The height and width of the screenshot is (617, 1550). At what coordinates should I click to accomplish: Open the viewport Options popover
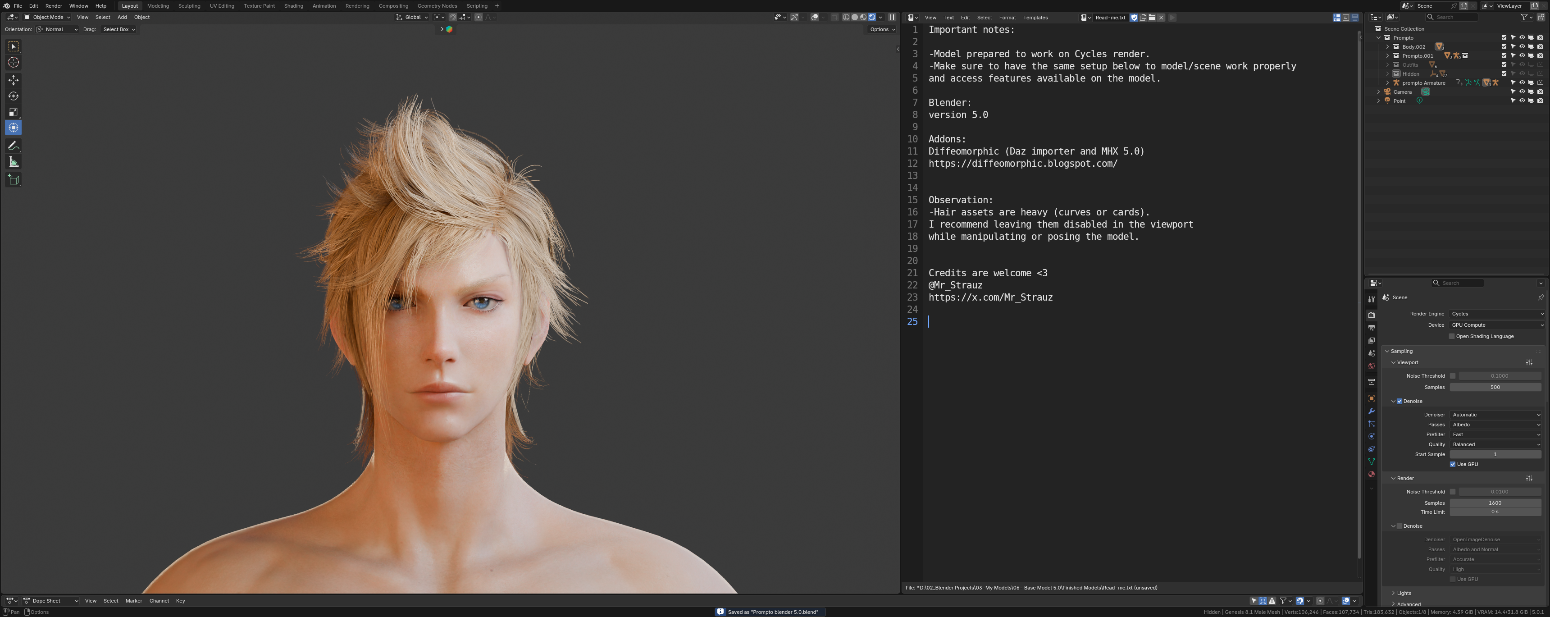[x=882, y=29]
